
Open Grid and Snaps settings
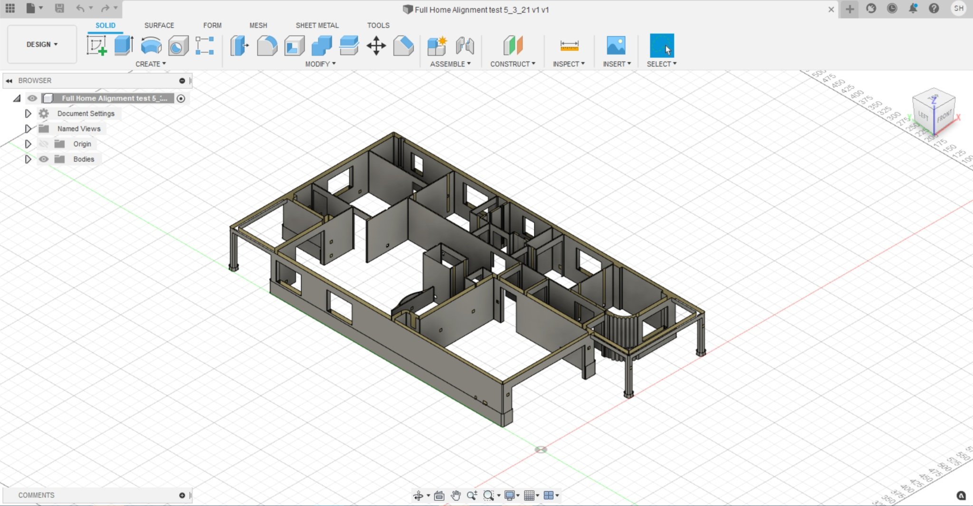[x=529, y=496]
